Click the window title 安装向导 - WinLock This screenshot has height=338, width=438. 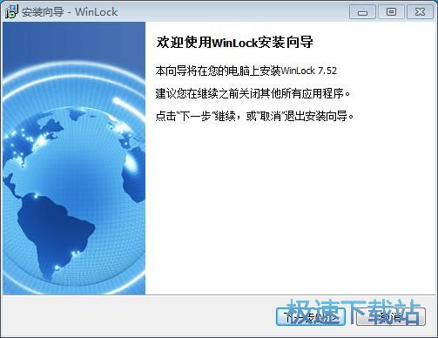[x=70, y=12]
